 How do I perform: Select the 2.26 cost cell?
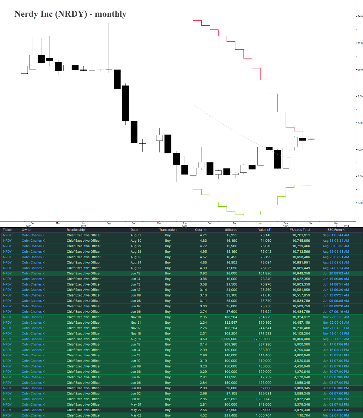click(x=203, y=328)
